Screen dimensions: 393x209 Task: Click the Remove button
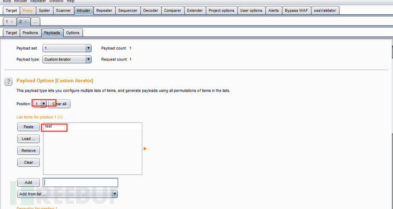[28, 150]
